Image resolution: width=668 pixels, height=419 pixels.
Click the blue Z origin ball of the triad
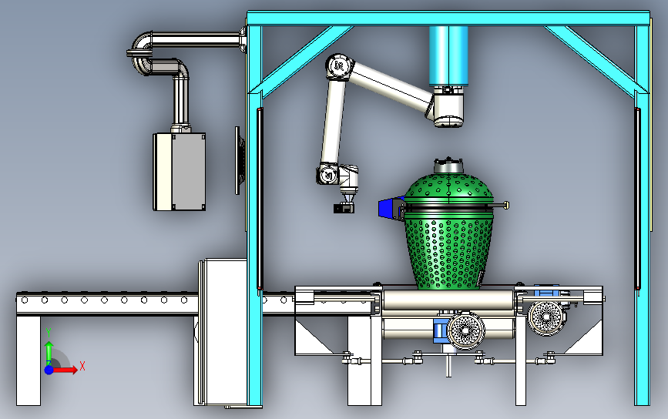pyautogui.click(x=49, y=370)
